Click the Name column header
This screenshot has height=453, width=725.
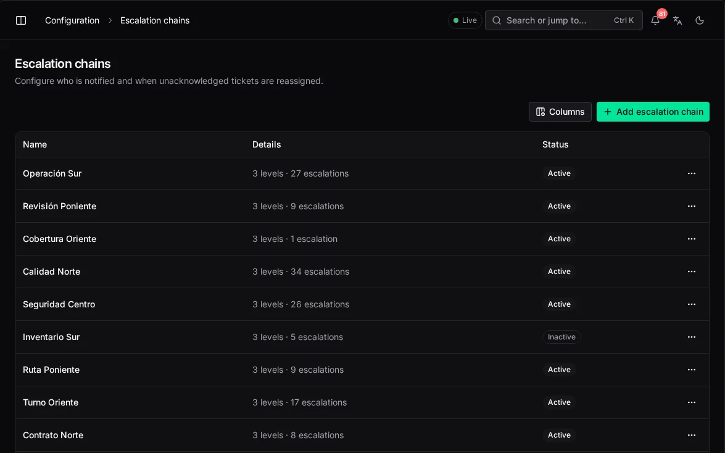point(35,144)
